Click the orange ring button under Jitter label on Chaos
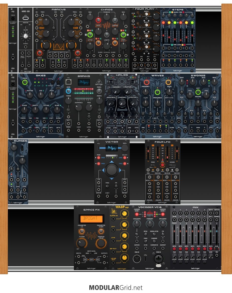 point(98,43)
